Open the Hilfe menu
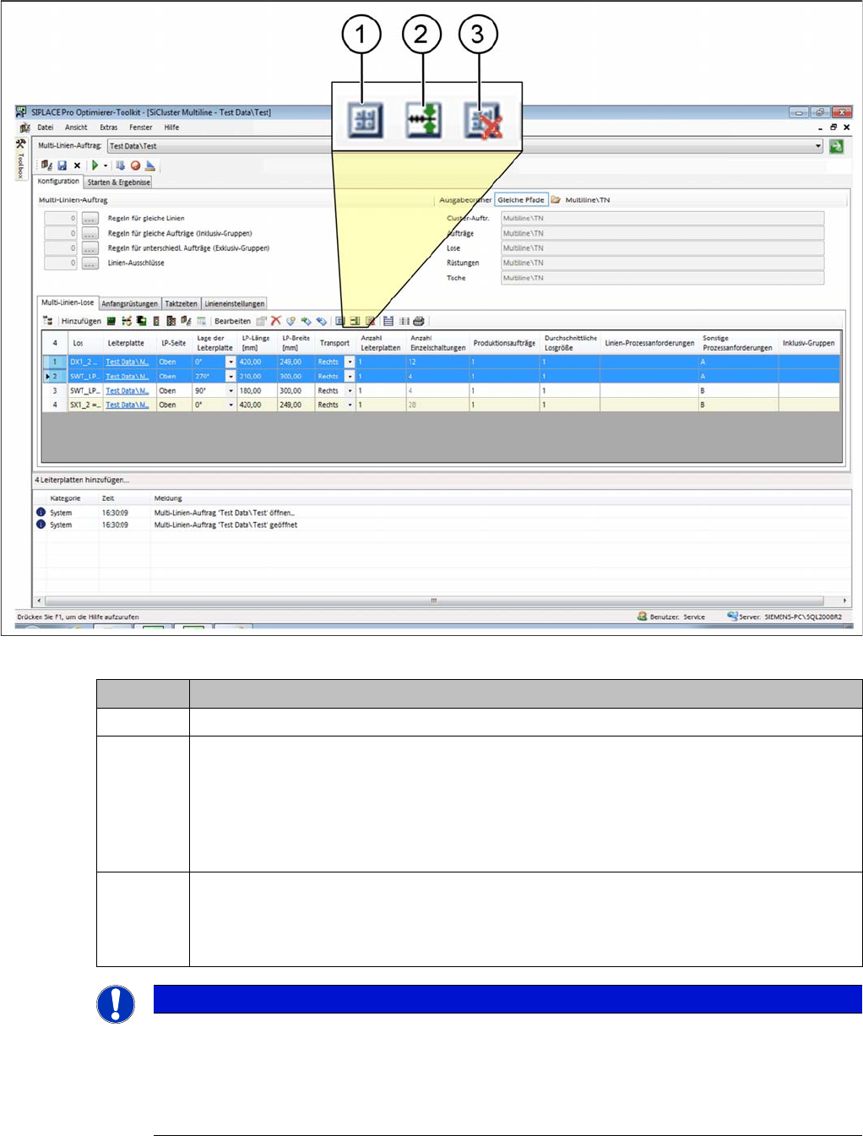The image size is (863, 1136). point(171,128)
